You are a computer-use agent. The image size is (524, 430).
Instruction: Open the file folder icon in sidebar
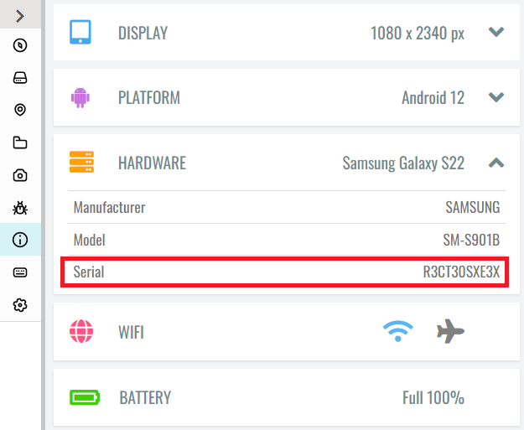[20, 142]
